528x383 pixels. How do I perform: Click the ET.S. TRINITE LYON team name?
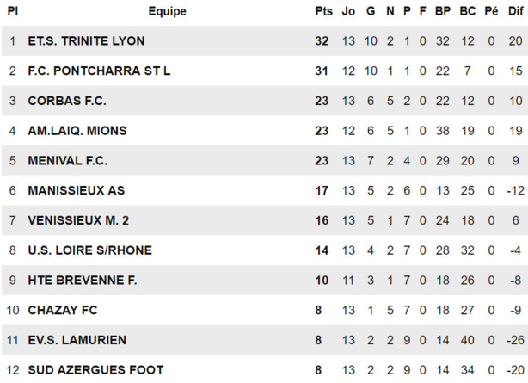(86, 41)
